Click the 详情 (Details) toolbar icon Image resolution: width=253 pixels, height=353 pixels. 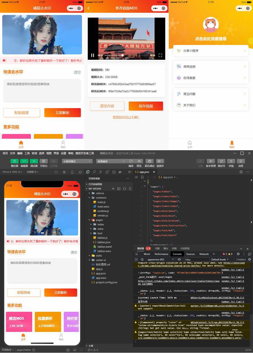tap(232, 161)
